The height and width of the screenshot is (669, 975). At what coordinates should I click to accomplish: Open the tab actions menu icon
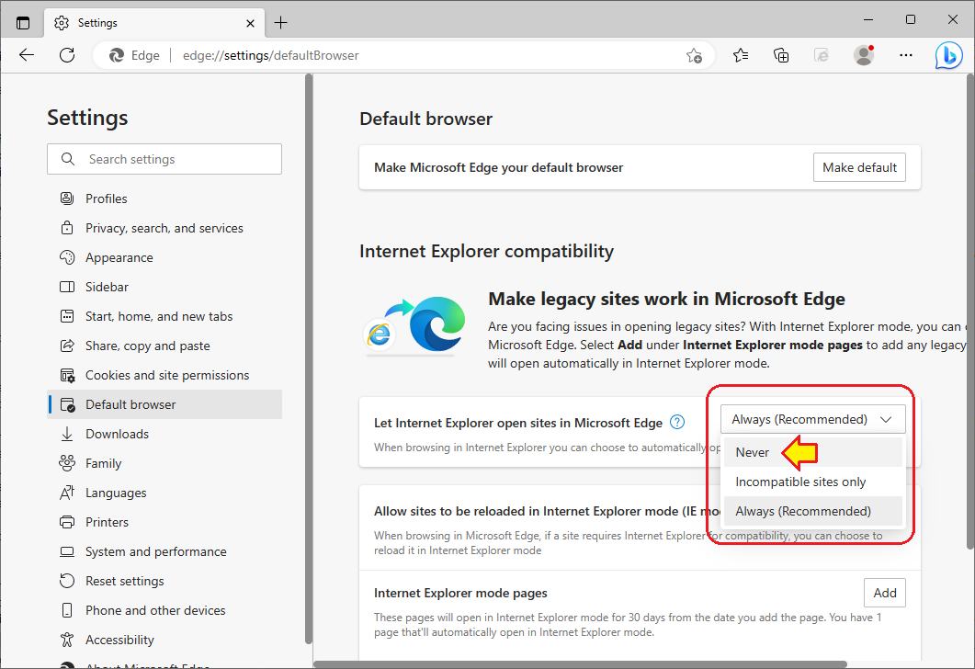(x=23, y=23)
